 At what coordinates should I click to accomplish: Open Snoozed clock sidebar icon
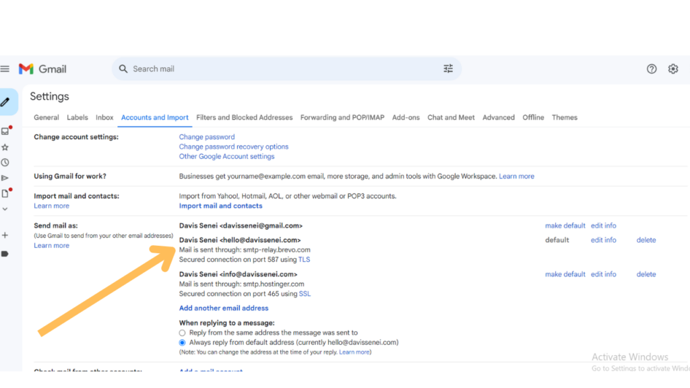pyautogui.click(x=5, y=163)
